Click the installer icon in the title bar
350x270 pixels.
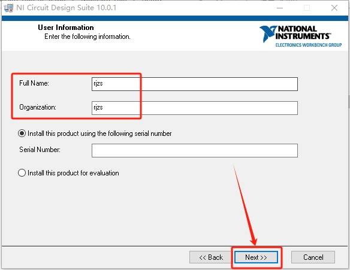pos(8,8)
